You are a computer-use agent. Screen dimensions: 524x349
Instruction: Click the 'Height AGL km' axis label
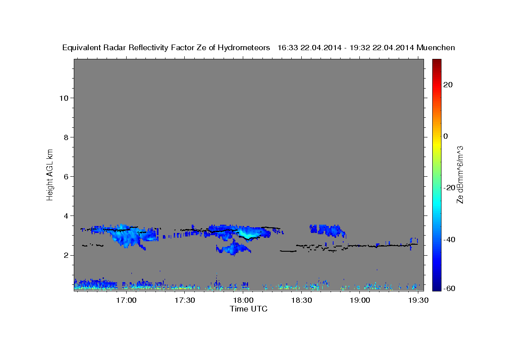click(50, 174)
